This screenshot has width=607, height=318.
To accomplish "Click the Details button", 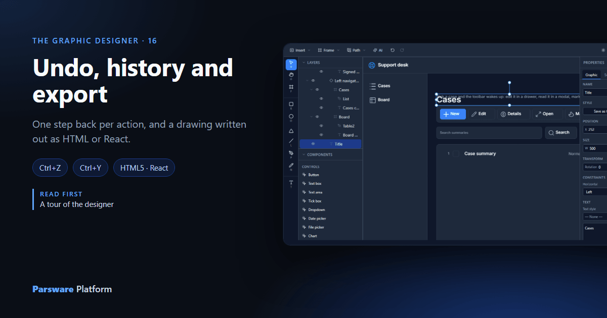I will (x=513, y=114).
